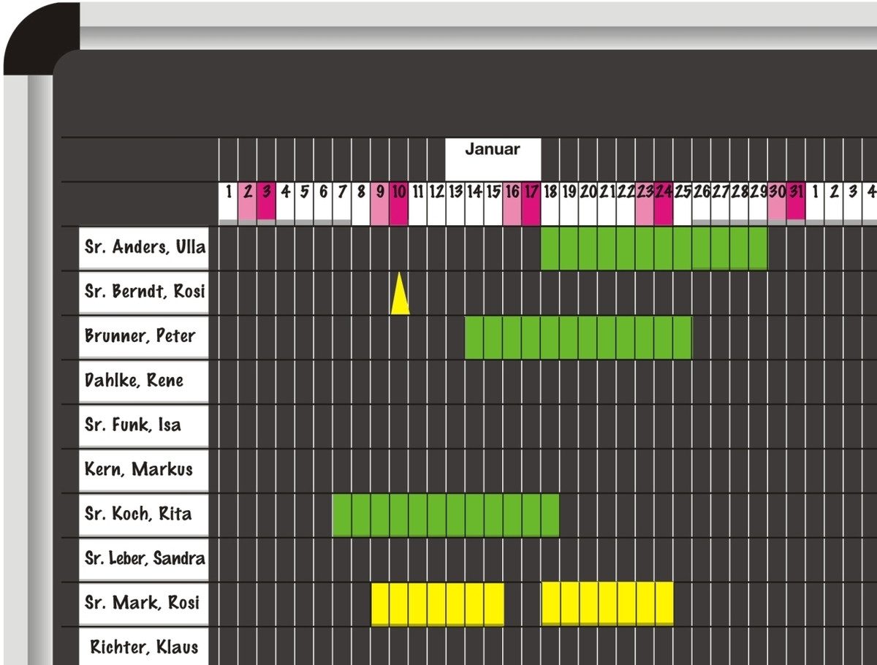Image resolution: width=877 pixels, height=665 pixels.
Task: Select the green bar in Brunner, Peter row
Action: click(579, 337)
